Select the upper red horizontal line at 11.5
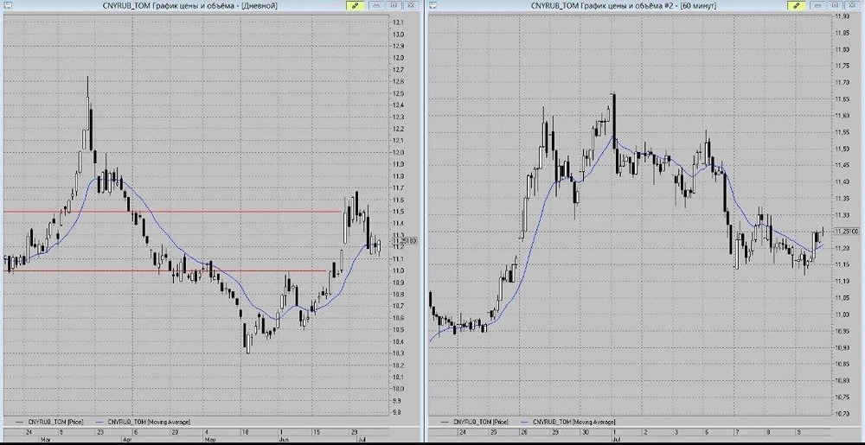The image size is (865, 445). 173,212
